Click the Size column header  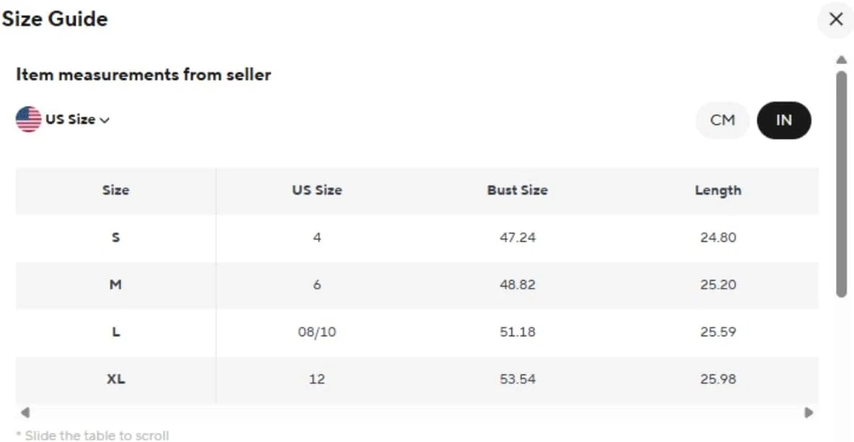pyautogui.click(x=115, y=190)
